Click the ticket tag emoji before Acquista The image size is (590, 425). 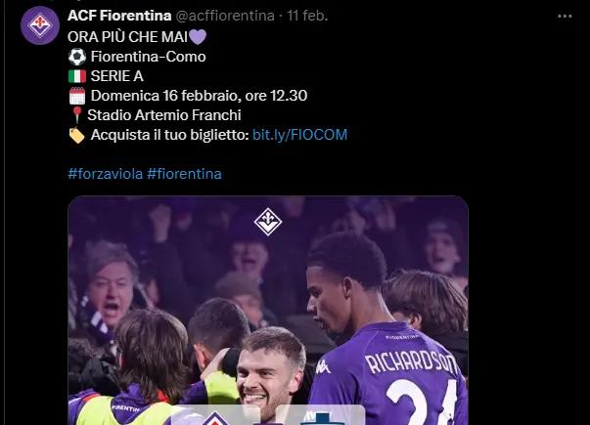77,135
